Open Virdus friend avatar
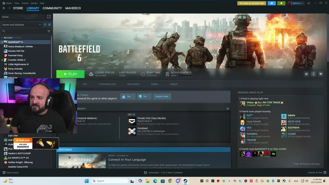Image resolution: width=329 pixels, height=185 pixels. 242,104
